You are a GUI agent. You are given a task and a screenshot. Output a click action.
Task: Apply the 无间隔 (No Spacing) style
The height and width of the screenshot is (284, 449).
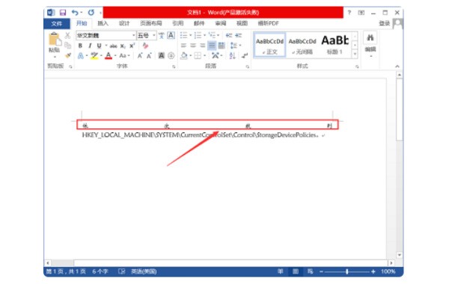pos(302,45)
